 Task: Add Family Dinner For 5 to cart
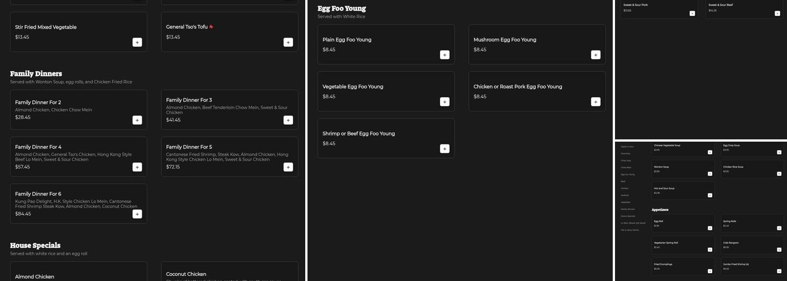click(x=288, y=167)
